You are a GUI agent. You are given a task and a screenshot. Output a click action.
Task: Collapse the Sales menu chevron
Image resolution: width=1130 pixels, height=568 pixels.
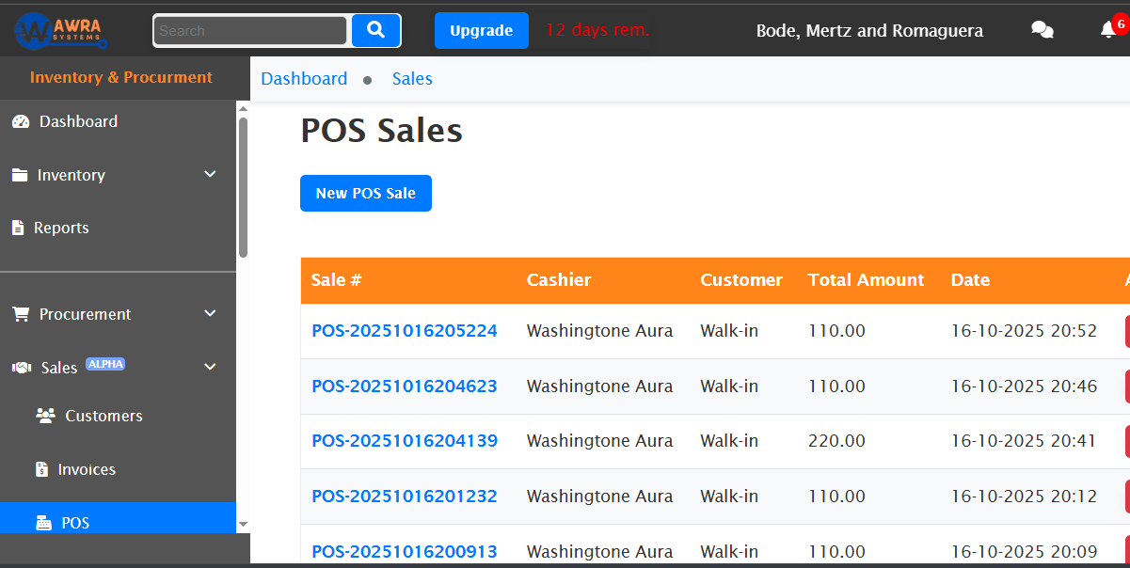(x=209, y=367)
